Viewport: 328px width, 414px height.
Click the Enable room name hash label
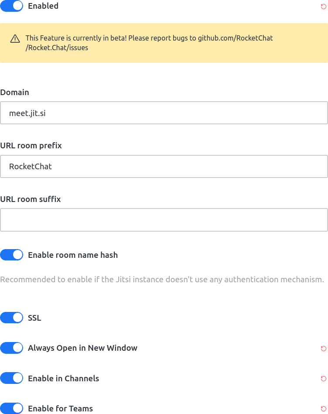tap(73, 255)
